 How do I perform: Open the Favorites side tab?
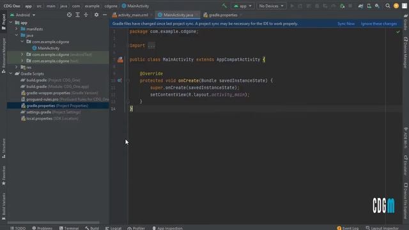pyautogui.click(x=4, y=175)
